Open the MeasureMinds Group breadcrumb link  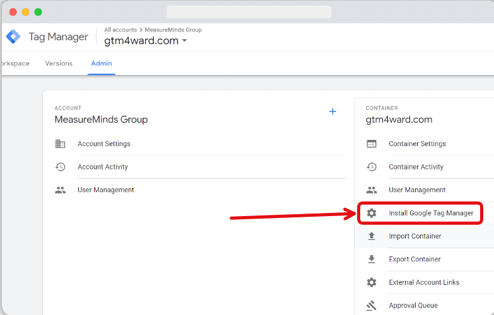coord(173,30)
